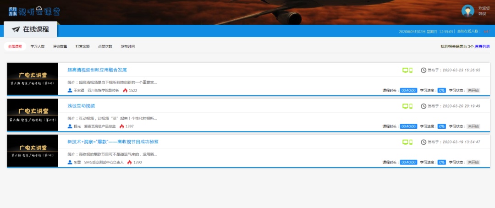Click the third course's 广电大讲堂 thumbnail
Viewport: 495px width, 208px height.
click(33, 151)
